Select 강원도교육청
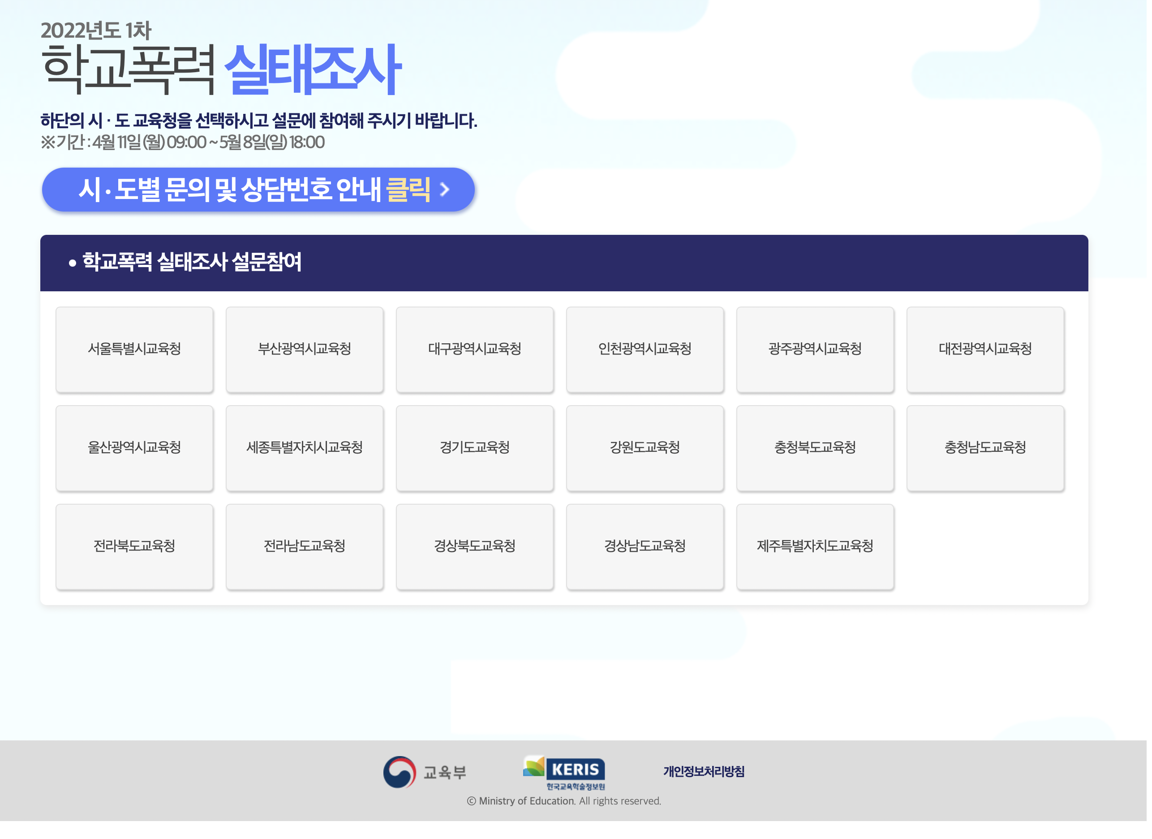The height and width of the screenshot is (839, 1152). pyautogui.click(x=645, y=448)
